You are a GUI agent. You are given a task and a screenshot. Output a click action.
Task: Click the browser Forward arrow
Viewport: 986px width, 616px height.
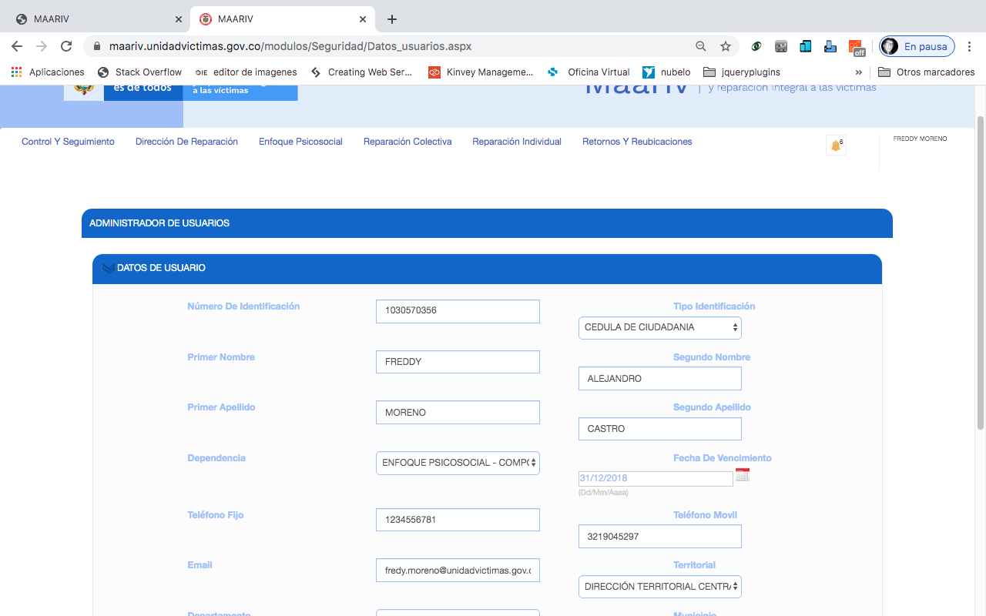click(42, 46)
